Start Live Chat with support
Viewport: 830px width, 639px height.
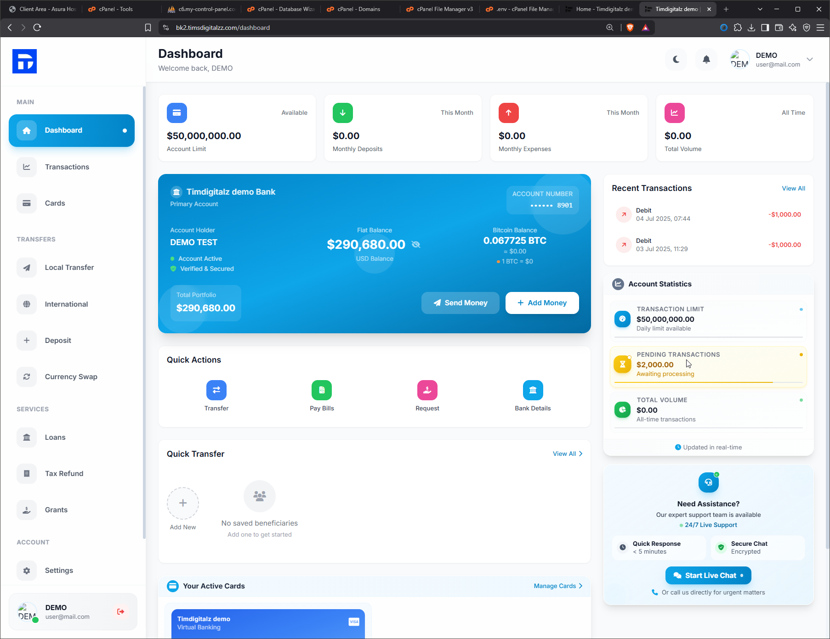coord(708,576)
